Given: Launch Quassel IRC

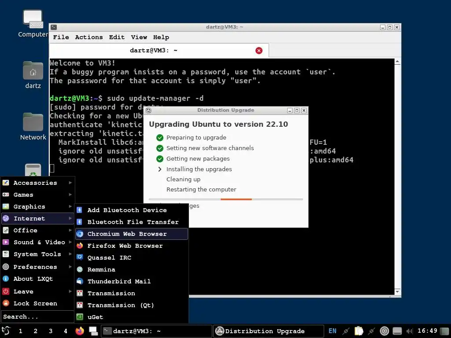Looking at the screenshot, I should [x=131, y=258].
